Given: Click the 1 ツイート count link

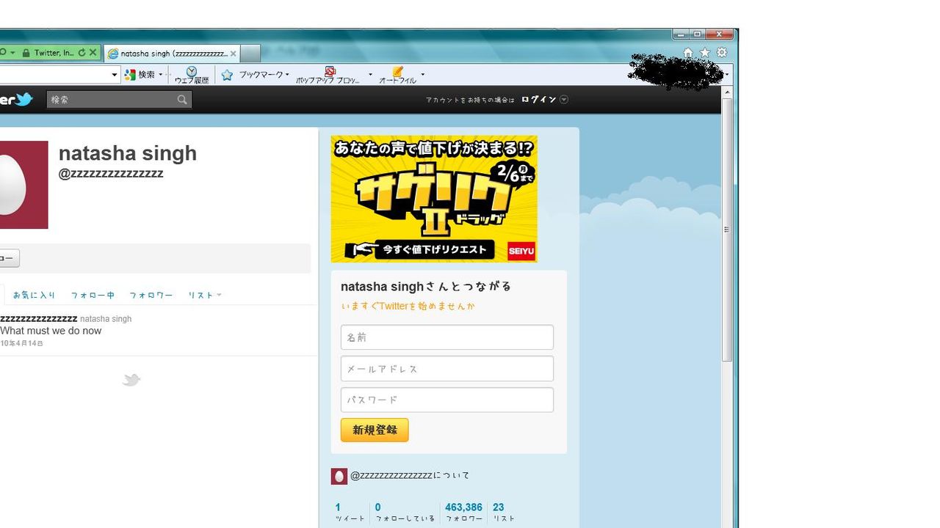Looking at the screenshot, I should tap(350, 512).
